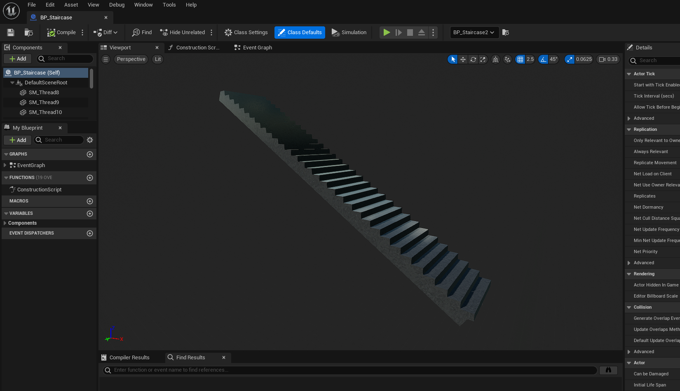Image resolution: width=680 pixels, height=391 pixels.
Task: Click the Find Results search field
Action: tap(350, 370)
